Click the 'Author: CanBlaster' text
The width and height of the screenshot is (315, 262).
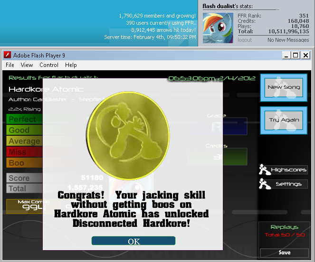(38, 99)
